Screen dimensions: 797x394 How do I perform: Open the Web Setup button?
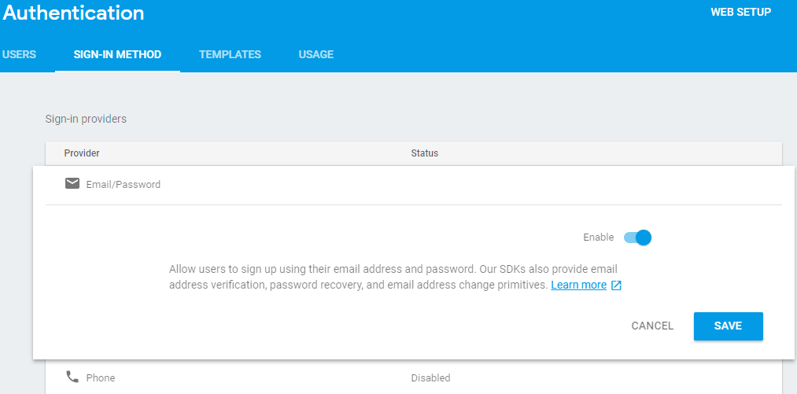click(x=740, y=13)
